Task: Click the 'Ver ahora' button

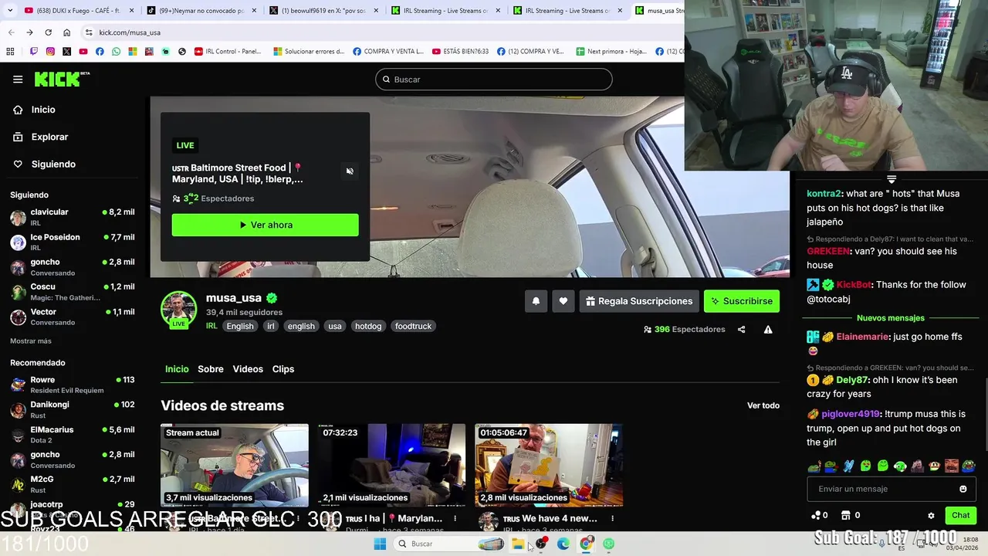Action: click(x=265, y=225)
